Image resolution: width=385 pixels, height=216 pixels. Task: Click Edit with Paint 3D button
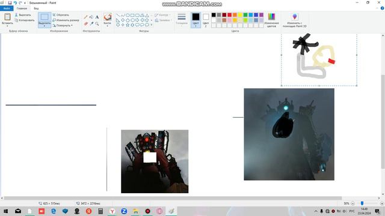point(294,20)
